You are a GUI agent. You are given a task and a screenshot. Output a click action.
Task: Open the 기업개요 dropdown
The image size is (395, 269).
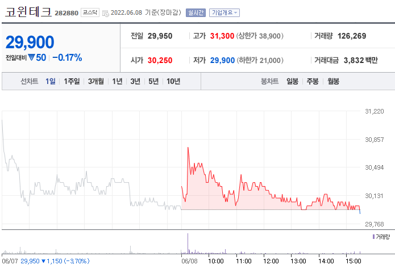(224, 12)
